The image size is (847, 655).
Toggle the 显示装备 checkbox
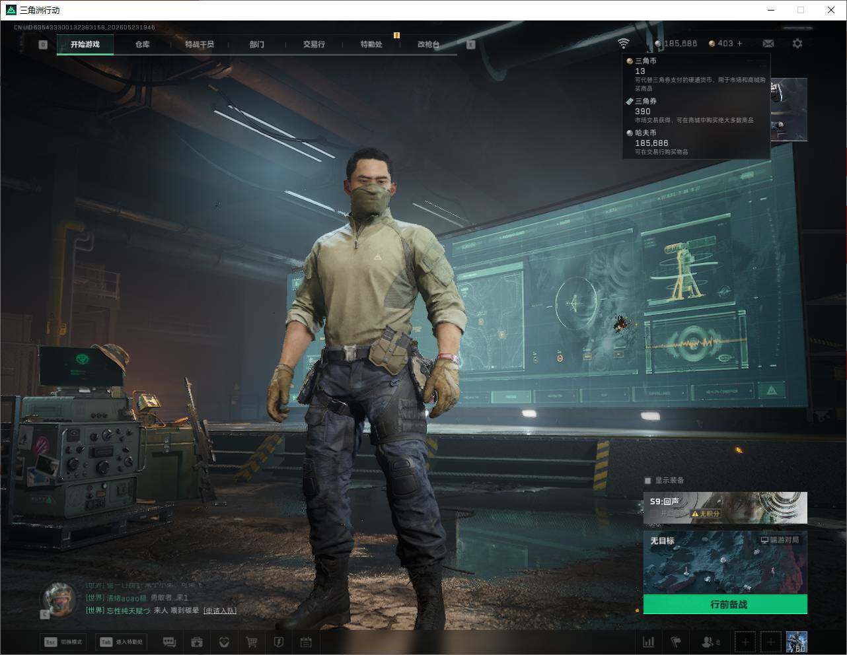point(648,481)
